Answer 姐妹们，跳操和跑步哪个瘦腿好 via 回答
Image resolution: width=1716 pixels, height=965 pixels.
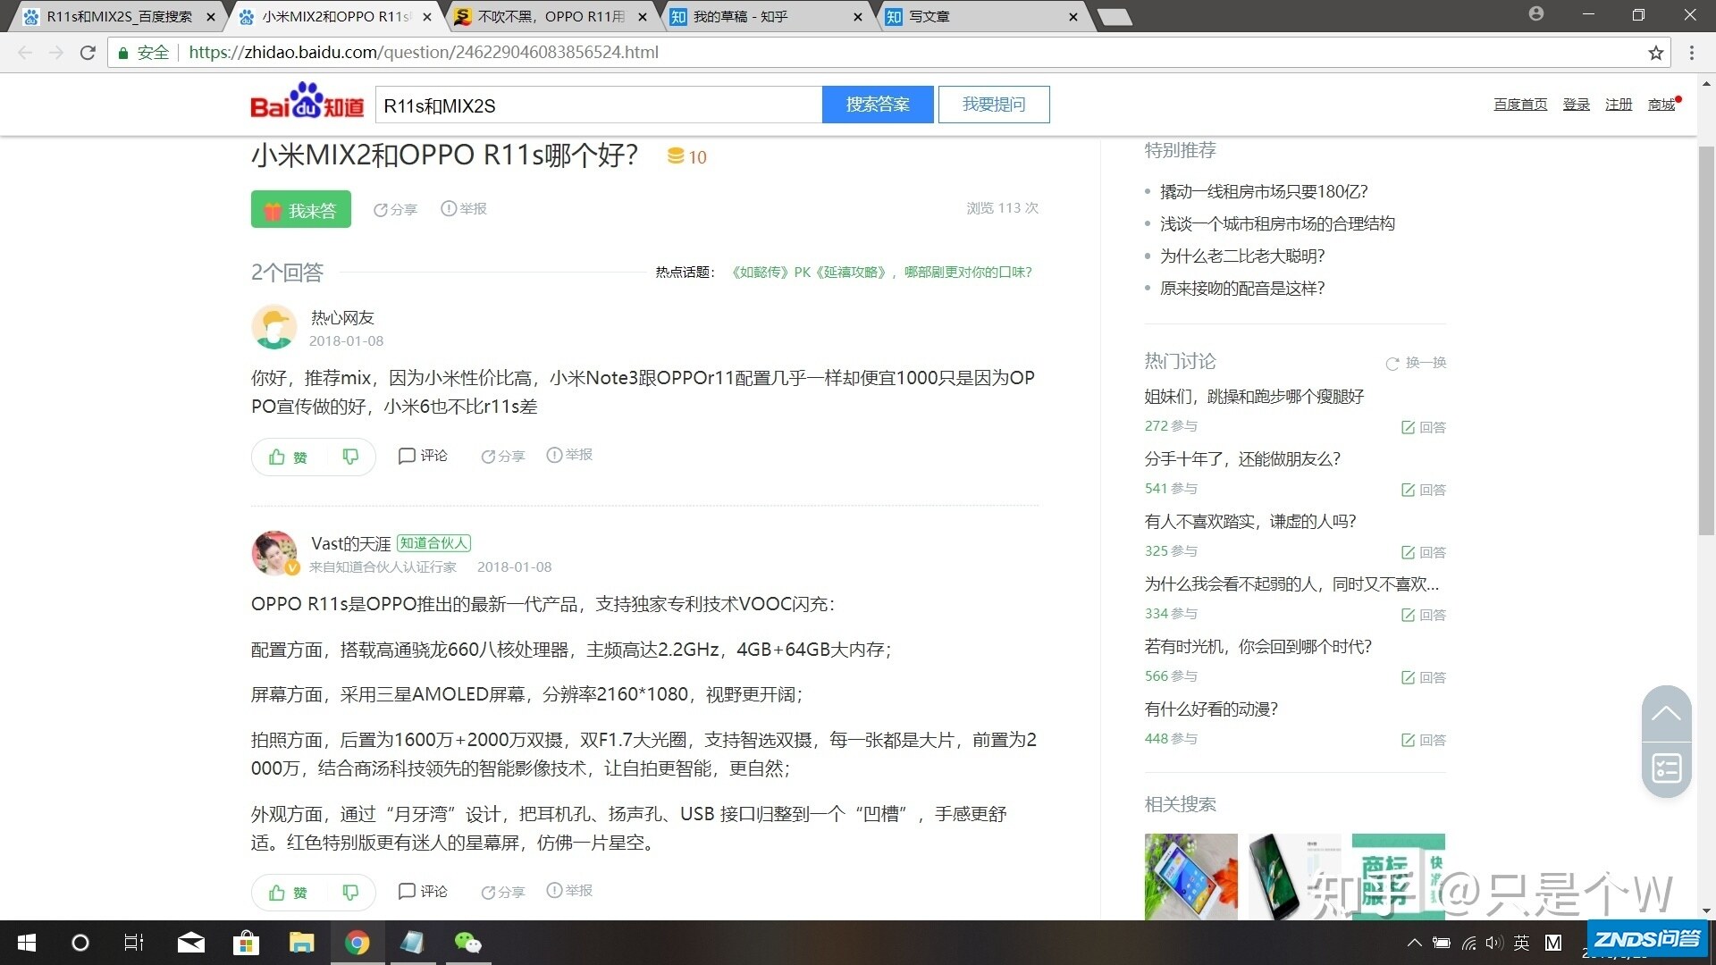click(1424, 427)
